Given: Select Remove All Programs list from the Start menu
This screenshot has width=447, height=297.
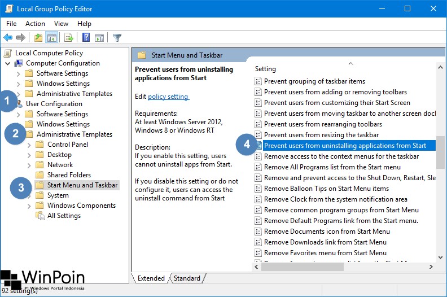Looking at the screenshot, I should click(332, 167).
